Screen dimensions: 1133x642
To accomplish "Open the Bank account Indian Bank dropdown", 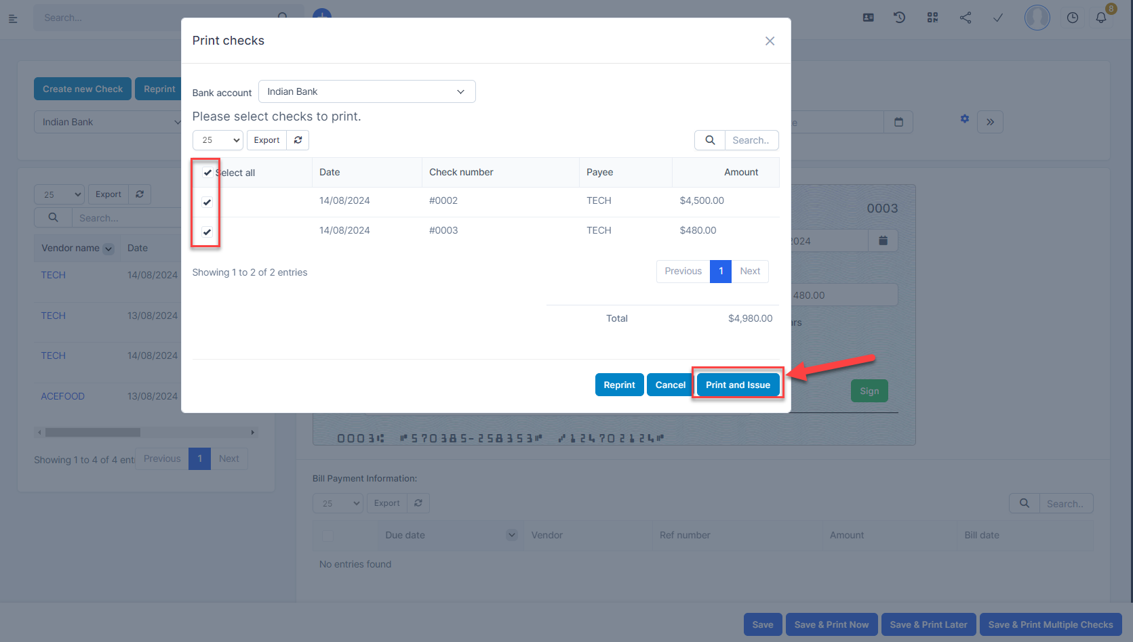I will (367, 91).
